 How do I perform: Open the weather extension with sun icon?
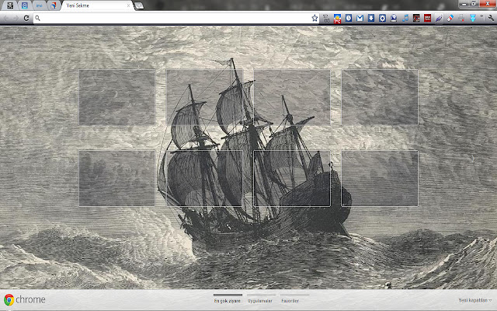(x=337, y=18)
